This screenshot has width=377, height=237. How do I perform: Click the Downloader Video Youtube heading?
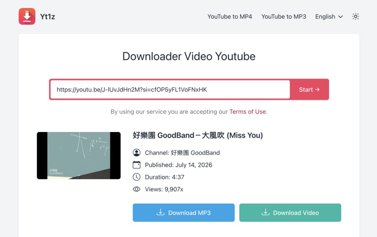coord(189,57)
